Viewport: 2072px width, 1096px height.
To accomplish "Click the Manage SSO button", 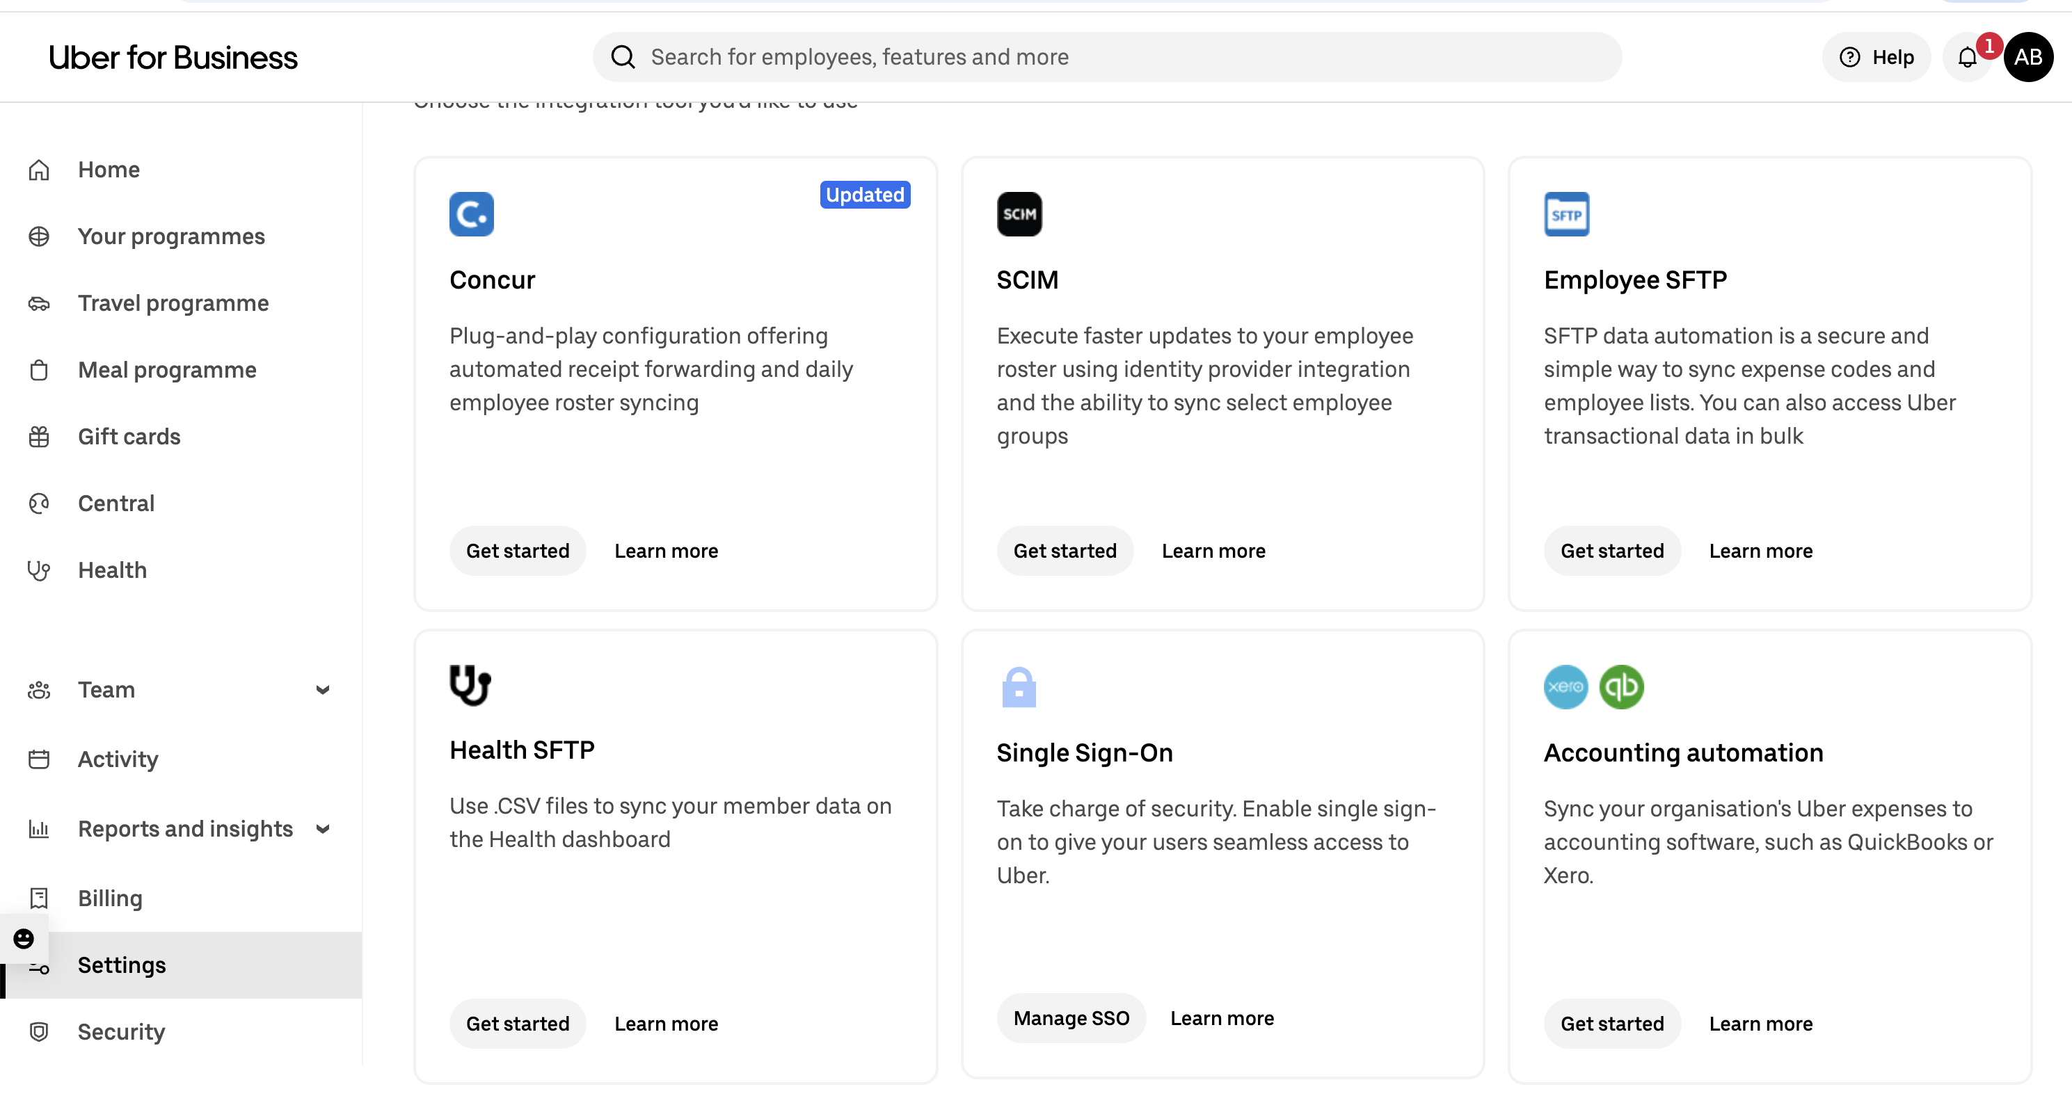I will 1071,1018.
